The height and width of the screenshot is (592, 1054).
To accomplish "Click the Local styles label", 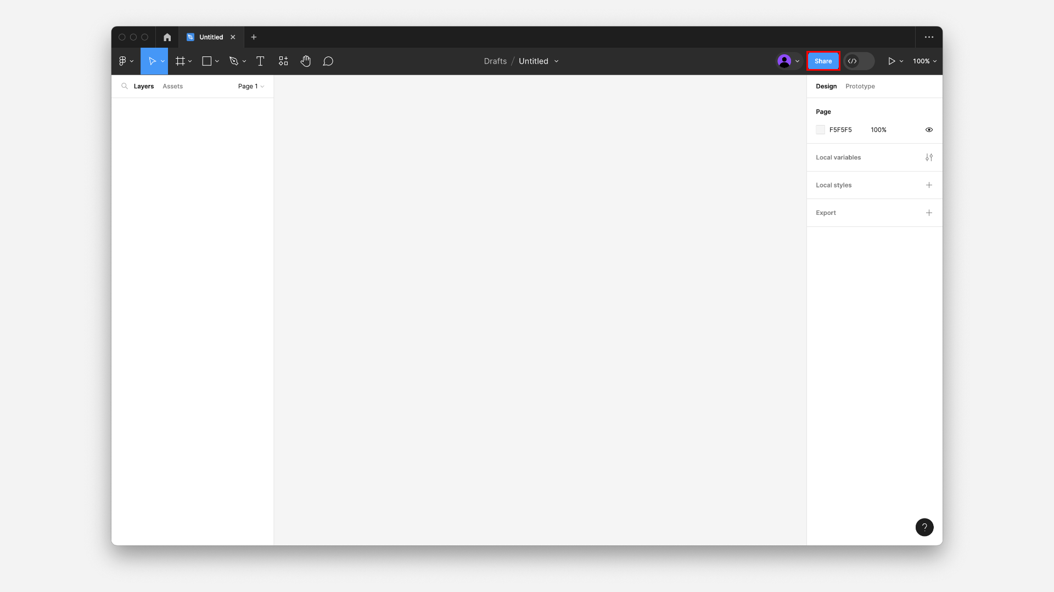I will [x=834, y=185].
